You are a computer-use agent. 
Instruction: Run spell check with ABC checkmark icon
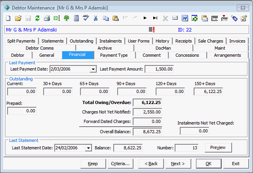[x=86, y=18]
